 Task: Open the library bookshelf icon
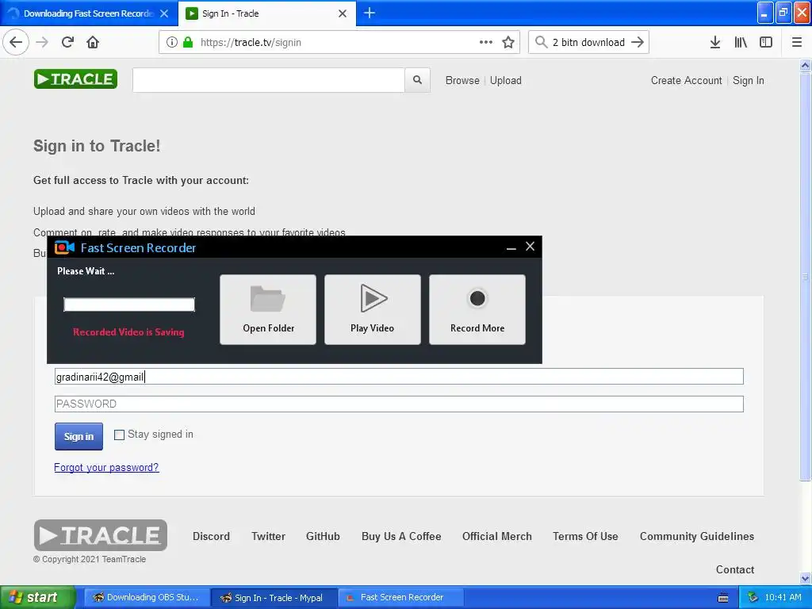741,42
